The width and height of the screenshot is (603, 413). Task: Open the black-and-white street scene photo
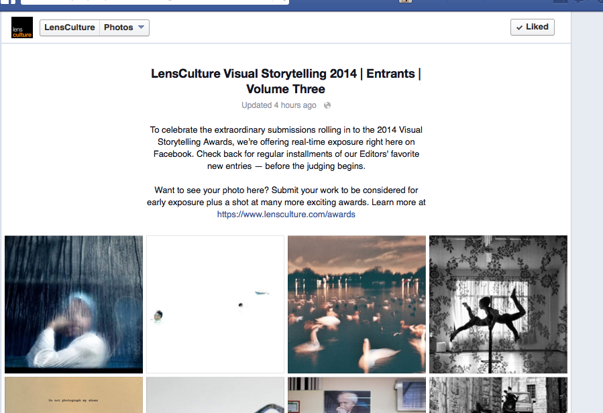pyautogui.click(x=498, y=395)
